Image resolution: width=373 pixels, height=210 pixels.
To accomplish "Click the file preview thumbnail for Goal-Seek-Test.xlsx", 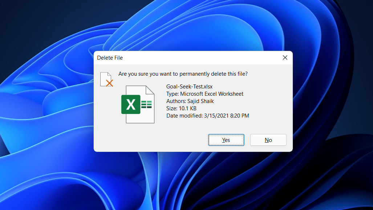I will (x=138, y=104).
